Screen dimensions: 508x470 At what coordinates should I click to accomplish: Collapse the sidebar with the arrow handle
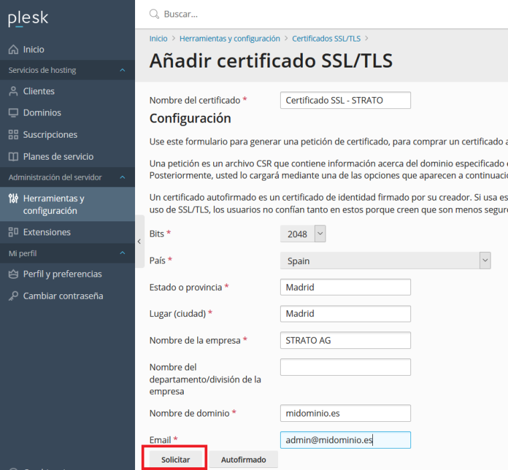pyautogui.click(x=139, y=241)
